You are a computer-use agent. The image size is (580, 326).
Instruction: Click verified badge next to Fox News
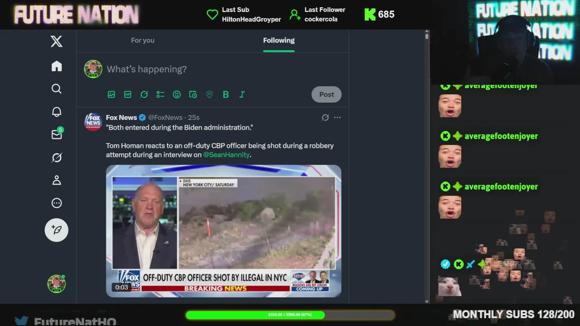click(142, 118)
